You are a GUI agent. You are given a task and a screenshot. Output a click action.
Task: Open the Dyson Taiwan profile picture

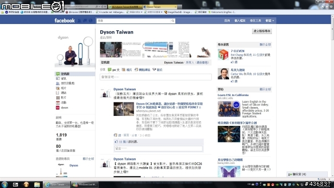(x=75, y=50)
